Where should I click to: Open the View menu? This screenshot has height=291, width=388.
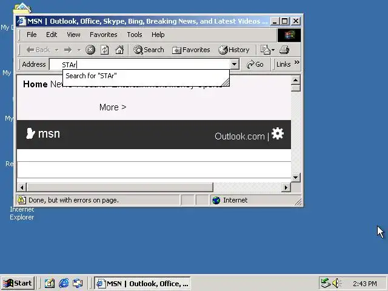click(x=73, y=35)
